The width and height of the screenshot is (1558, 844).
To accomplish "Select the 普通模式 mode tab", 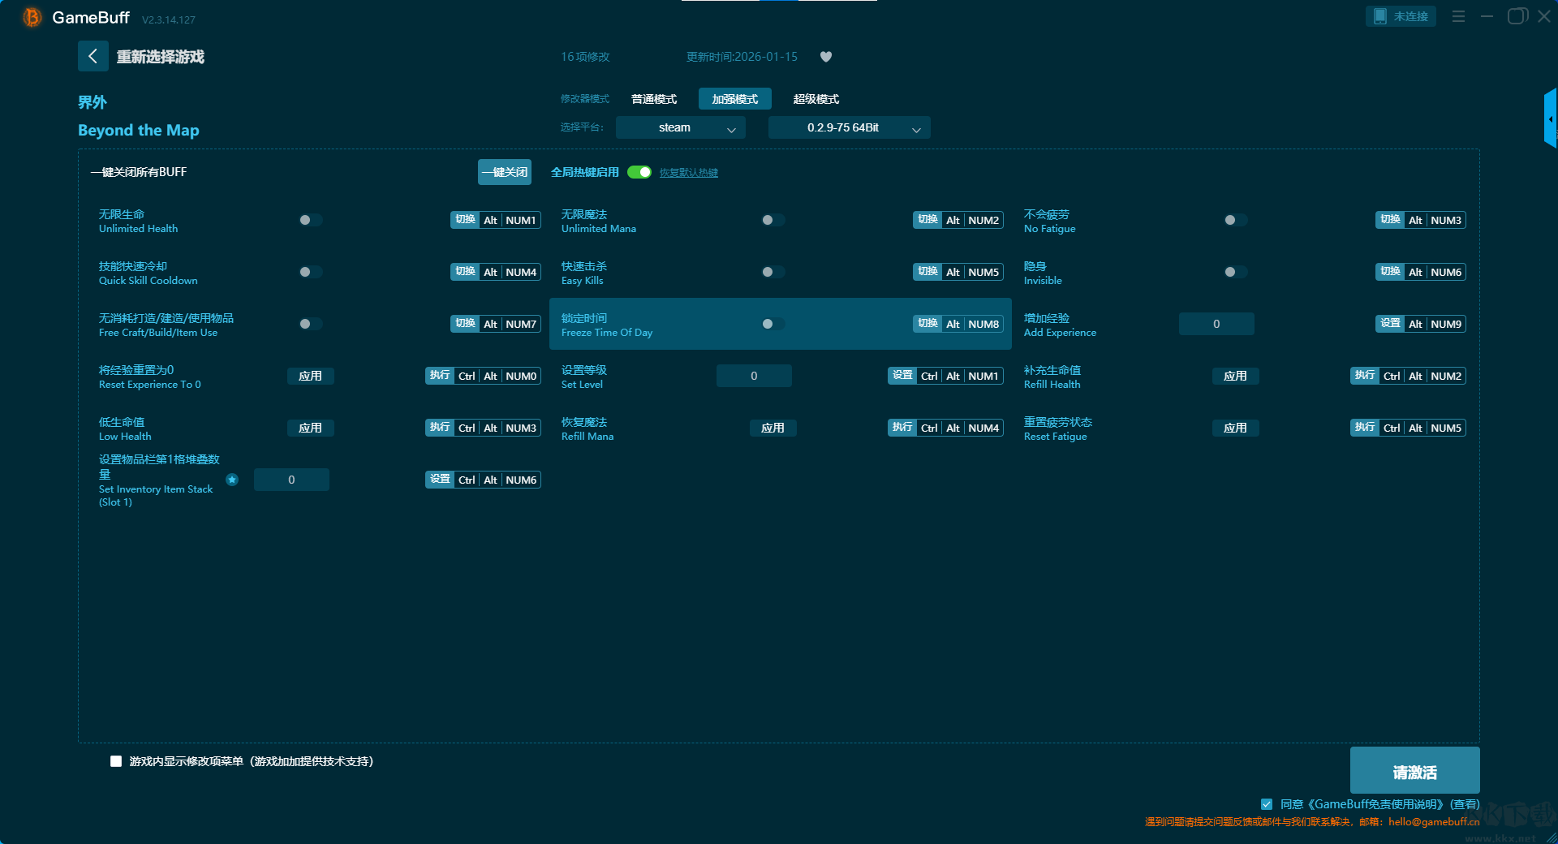I will pos(654,99).
